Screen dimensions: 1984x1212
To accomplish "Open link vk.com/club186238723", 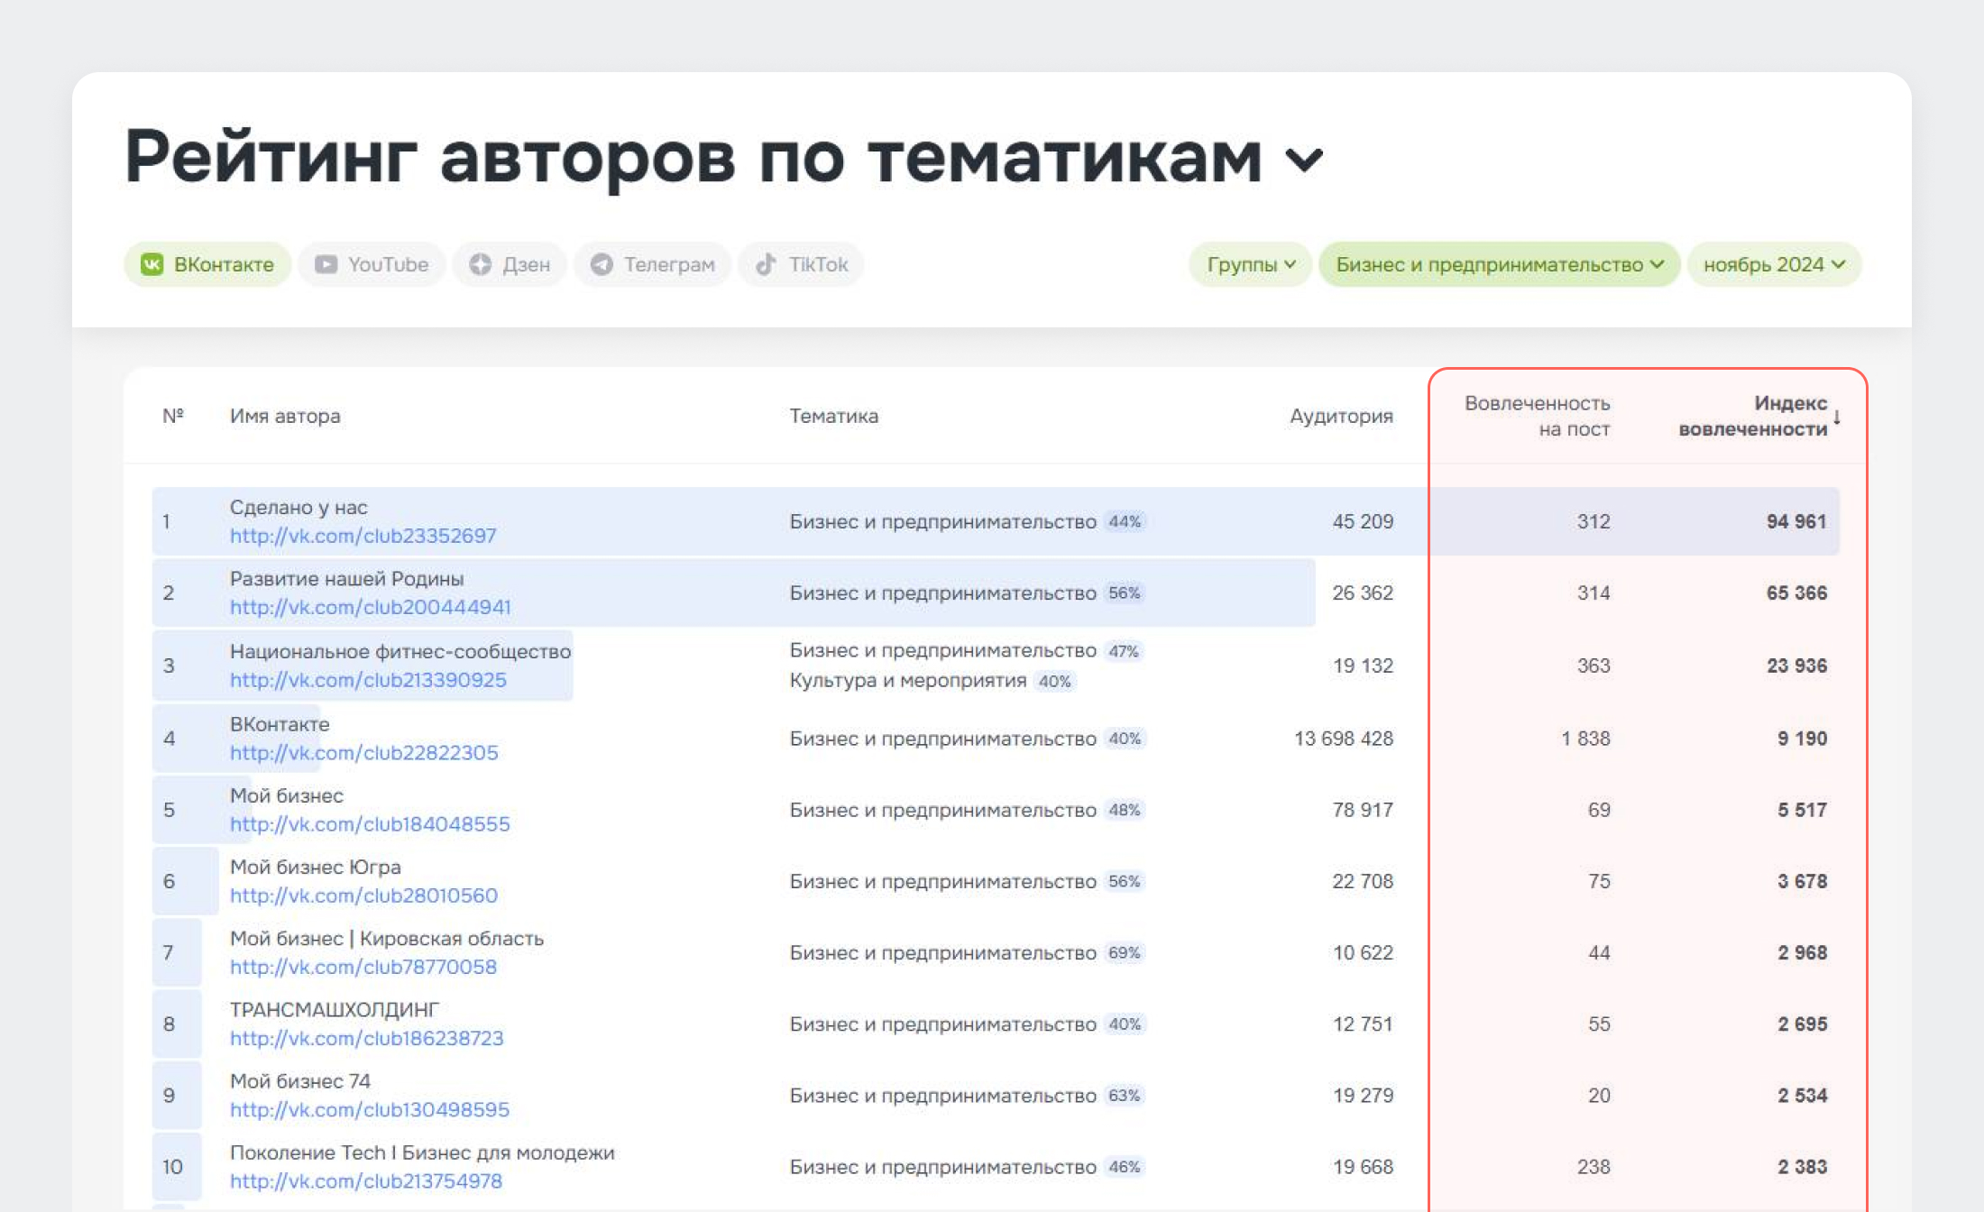I will (x=367, y=1038).
